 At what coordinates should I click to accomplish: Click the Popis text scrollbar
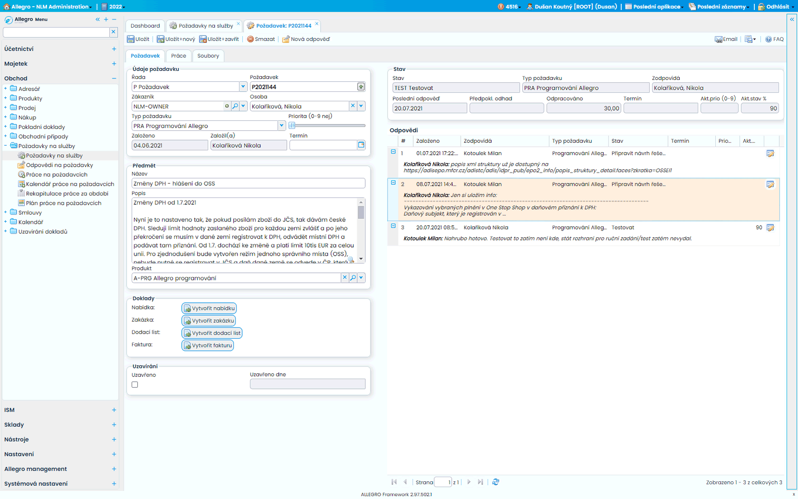(x=361, y=230)
